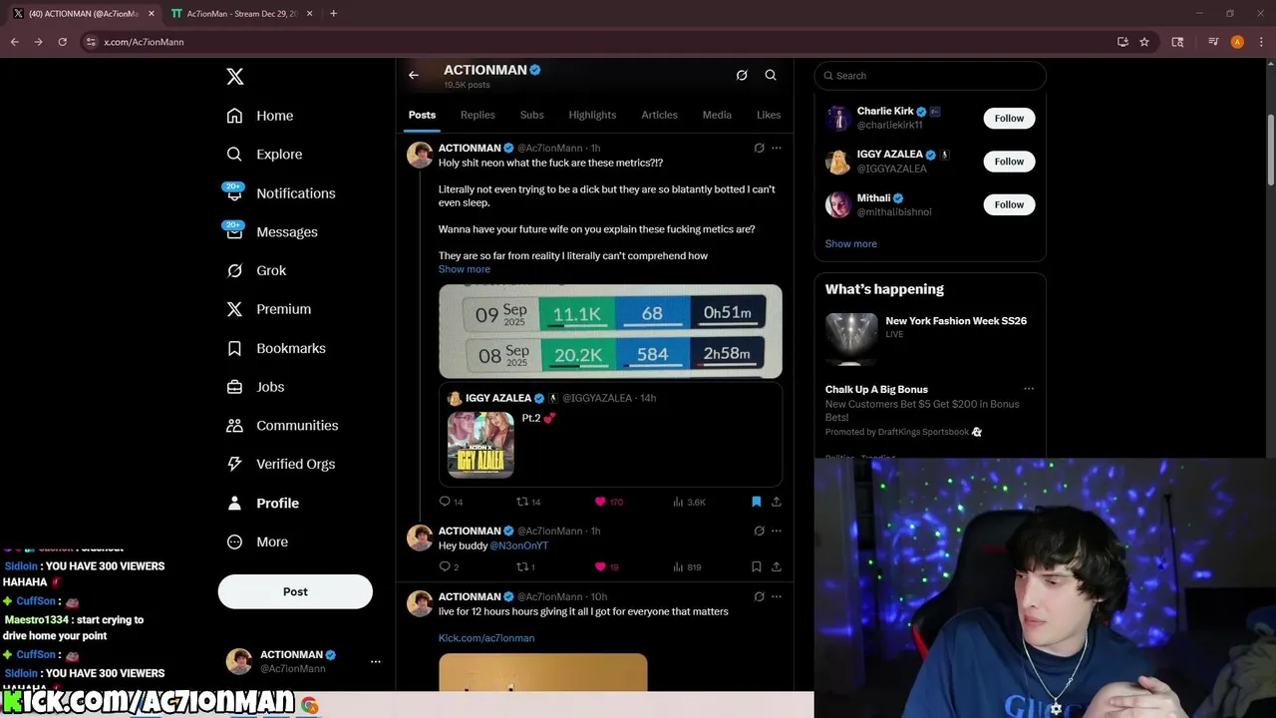Open account menu dots next to ACTIONMAN
This screenshot has height=718, width=1276.
376,661
